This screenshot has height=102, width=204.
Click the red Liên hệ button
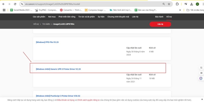tap(160, 24)
